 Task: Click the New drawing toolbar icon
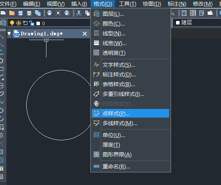coord(3,13)
